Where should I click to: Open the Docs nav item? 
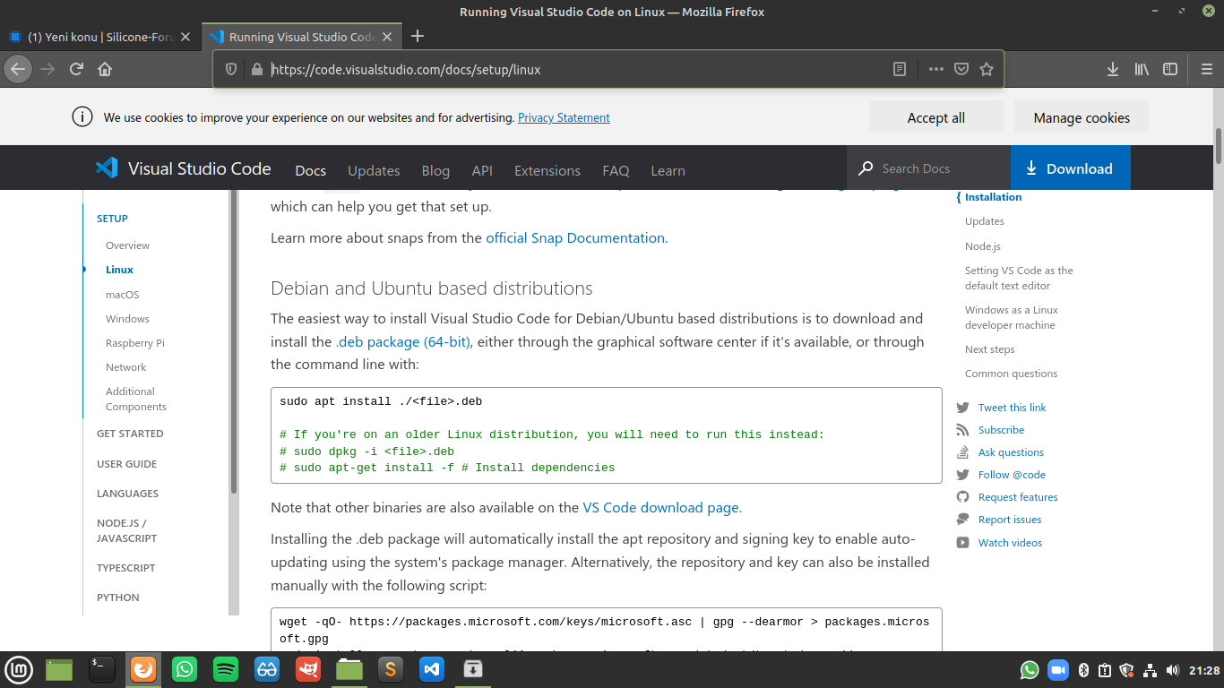[311, 170]
